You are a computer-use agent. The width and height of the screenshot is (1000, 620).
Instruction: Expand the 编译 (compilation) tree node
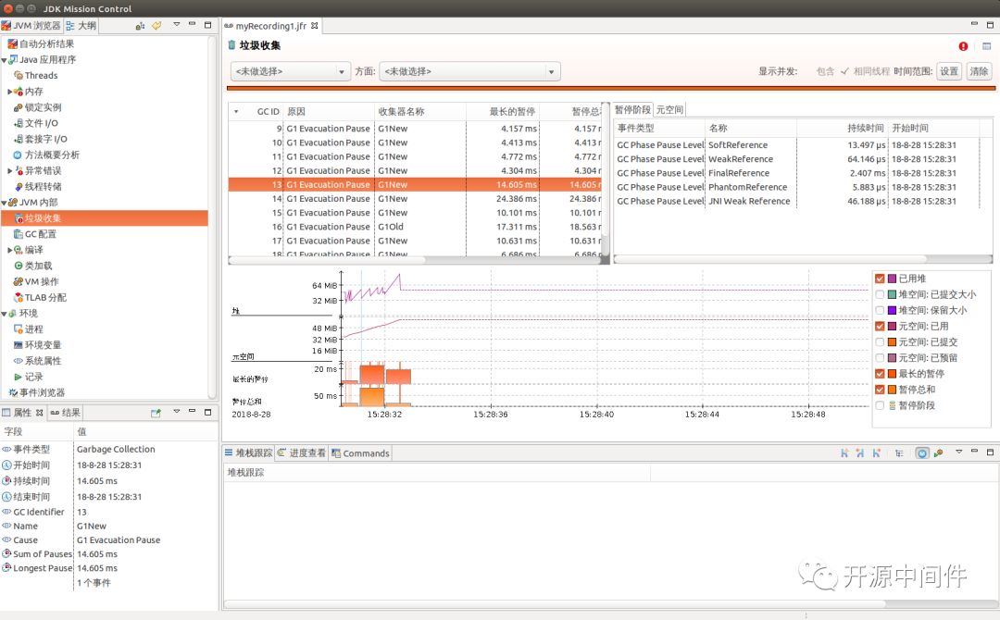pos(9,250)
